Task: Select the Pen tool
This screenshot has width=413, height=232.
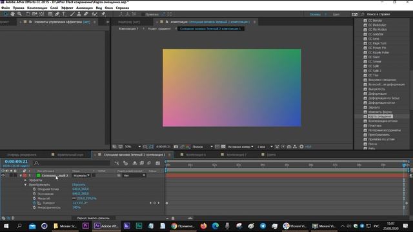Action: coord(57,14)
